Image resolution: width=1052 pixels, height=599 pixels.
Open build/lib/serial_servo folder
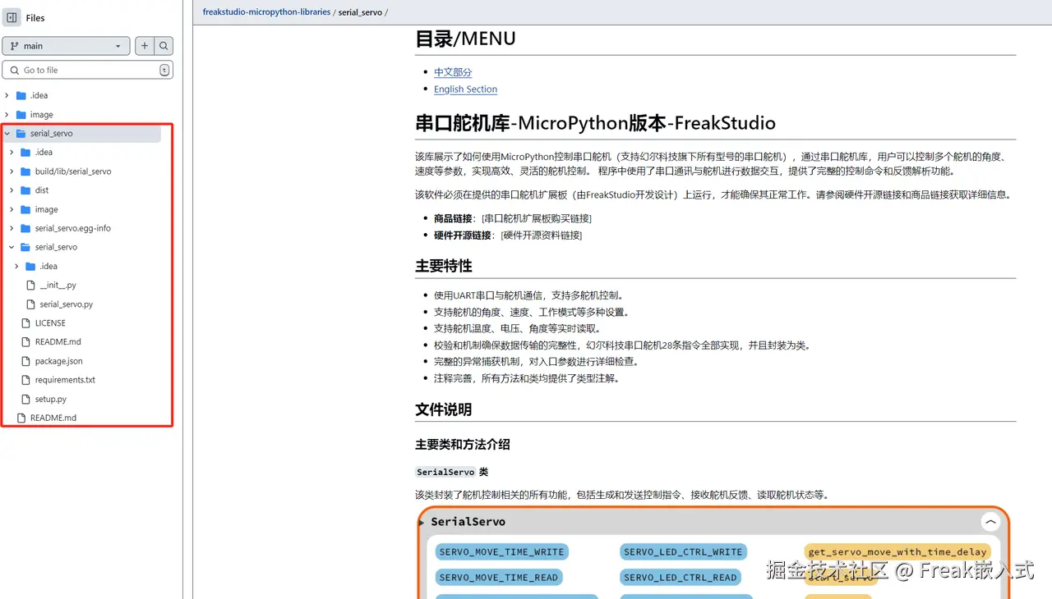73,171
